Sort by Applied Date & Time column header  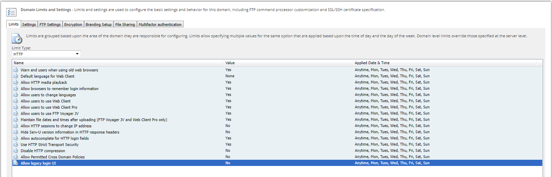(x=445, y=63)
